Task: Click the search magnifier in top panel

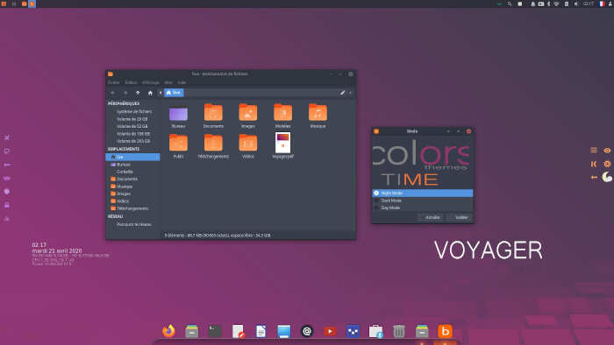Action: (510, 4)
